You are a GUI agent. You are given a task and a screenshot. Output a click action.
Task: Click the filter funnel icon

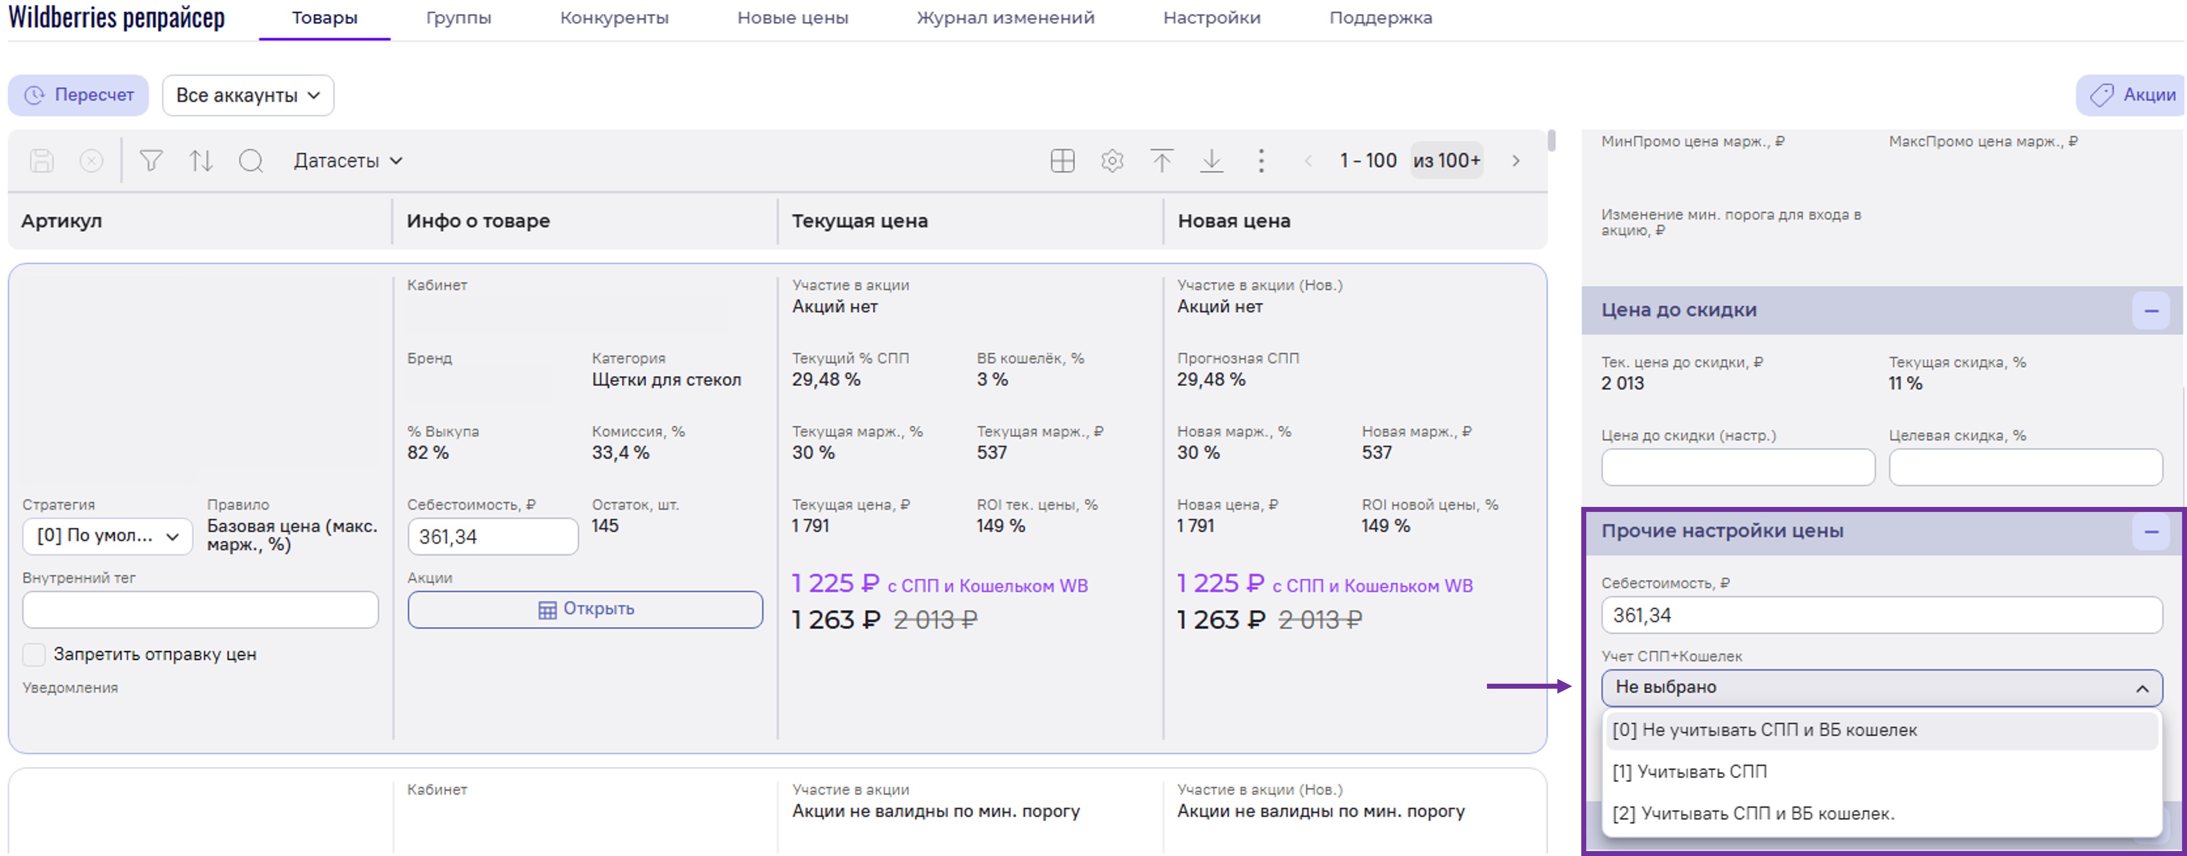coord(151,160)
